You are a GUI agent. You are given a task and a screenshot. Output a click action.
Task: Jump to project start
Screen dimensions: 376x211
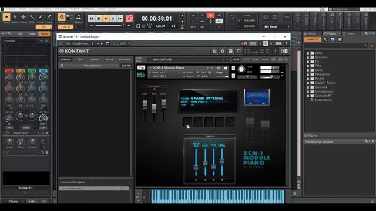coord(92,25)
